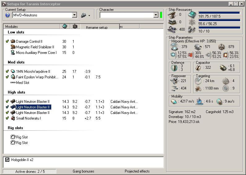Image resolution: width=246 pixels, height=175 pixels.
Task: Click the calibration 400 icon
Action: coord(172,29)
